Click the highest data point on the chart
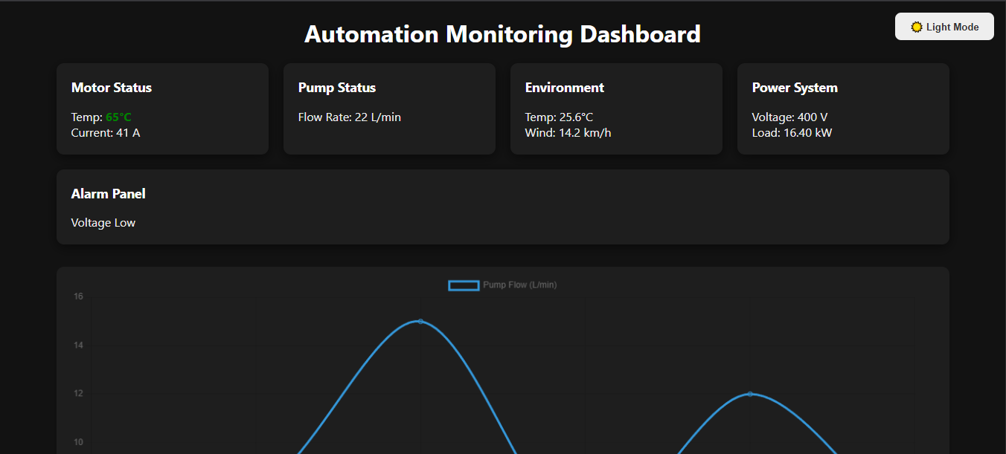The width and height of the screenshot is (1006, 454). (x=420, y=321)
